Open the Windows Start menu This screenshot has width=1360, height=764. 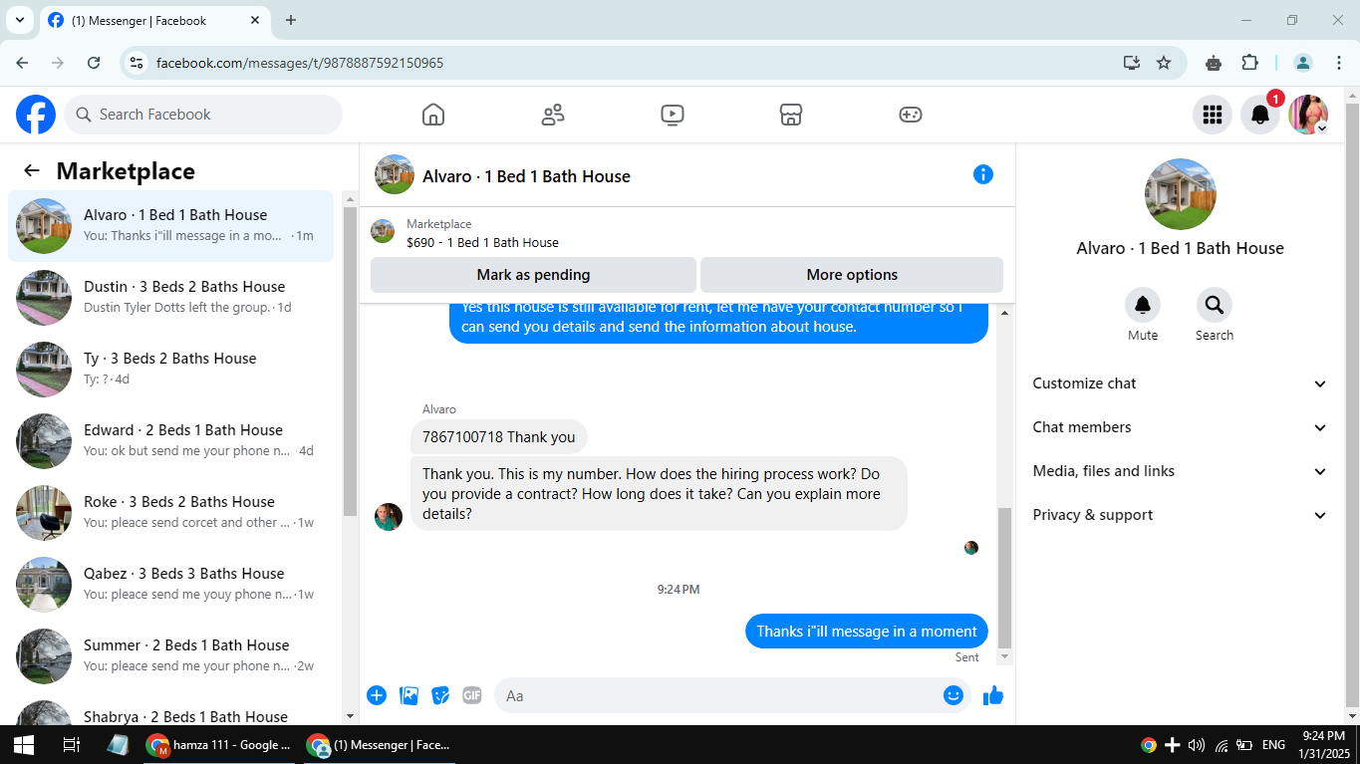[24, 745]
